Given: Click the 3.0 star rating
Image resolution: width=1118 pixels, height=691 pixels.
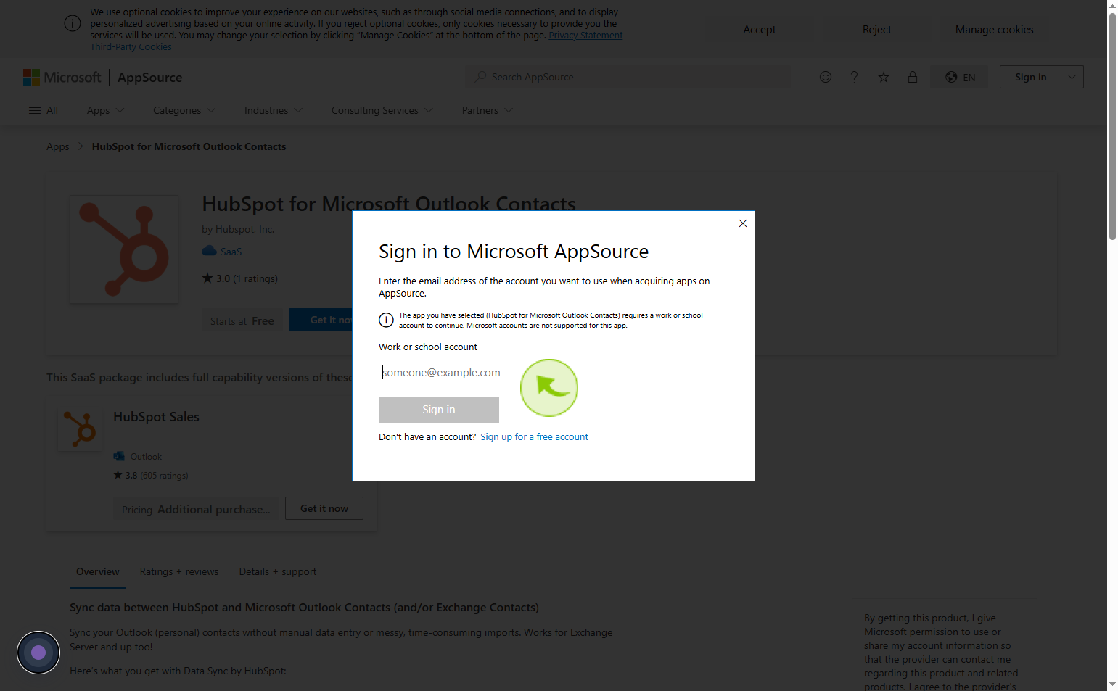Looking at the screenshot, I should coord(240,278).
